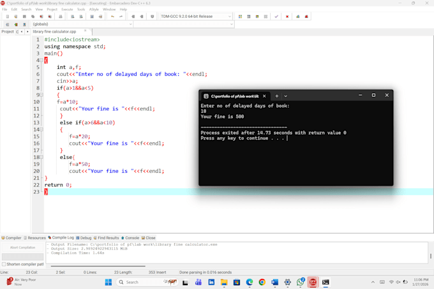Click the Toggle Bookmarks icon in second toolbar row
The image size is (434, 289).
16,24
